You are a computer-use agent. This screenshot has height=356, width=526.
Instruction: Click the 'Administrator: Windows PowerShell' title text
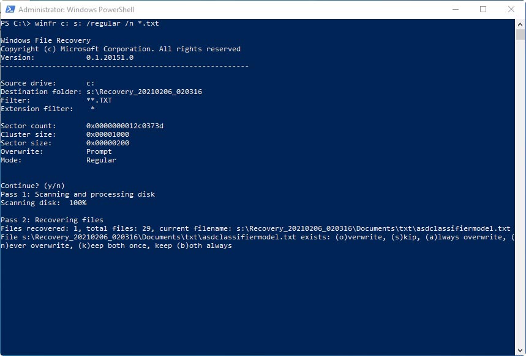coord(76,10)
